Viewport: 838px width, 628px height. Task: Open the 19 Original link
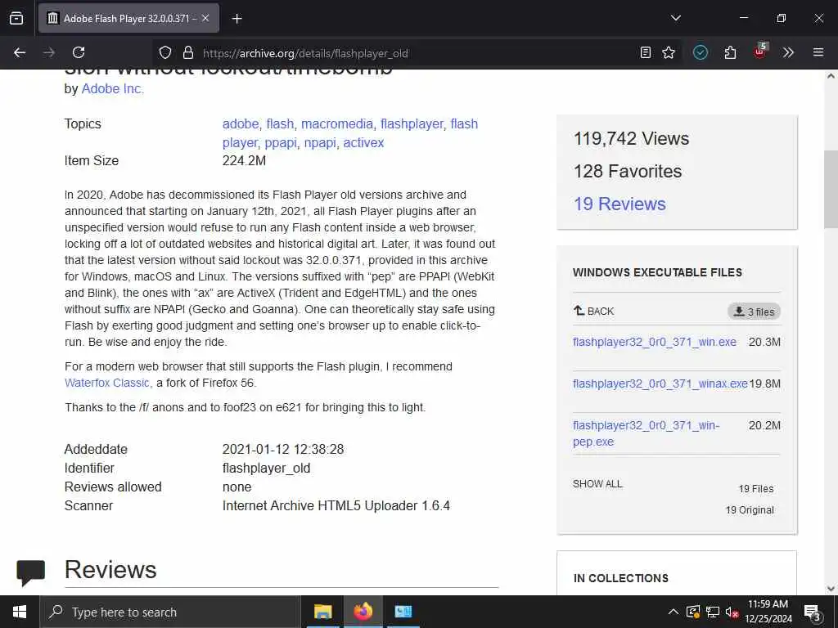[x=750, y=510]
